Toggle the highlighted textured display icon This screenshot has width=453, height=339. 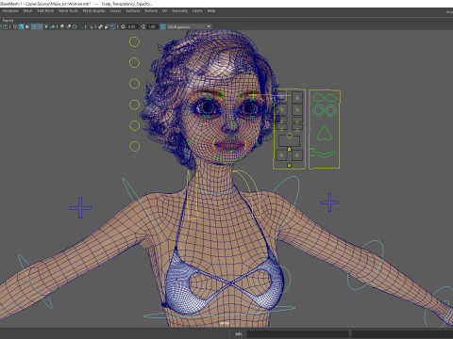[x=40, y=26]
